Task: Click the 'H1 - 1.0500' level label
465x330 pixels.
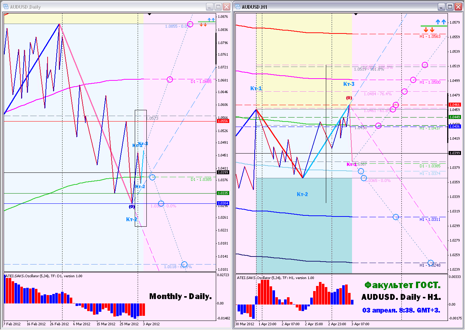Action: [430, 82]
